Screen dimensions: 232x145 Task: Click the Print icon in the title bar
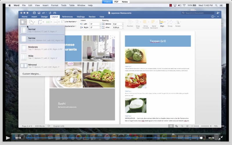click(55, 13)
